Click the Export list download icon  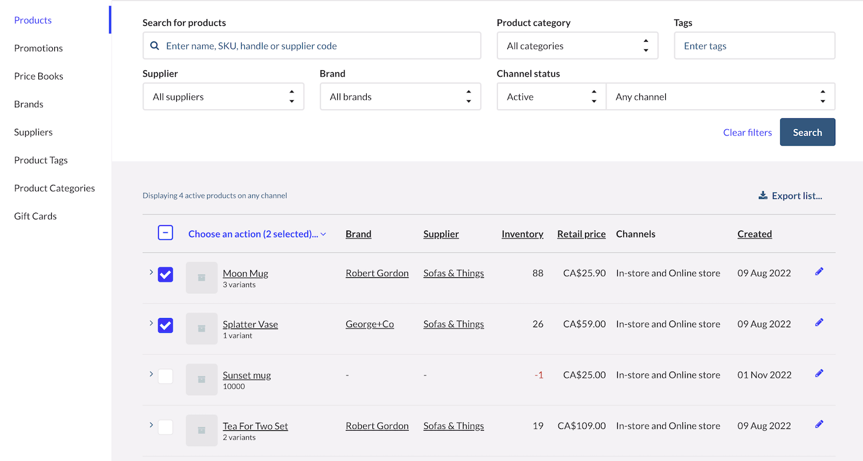(x=763, y=196)
